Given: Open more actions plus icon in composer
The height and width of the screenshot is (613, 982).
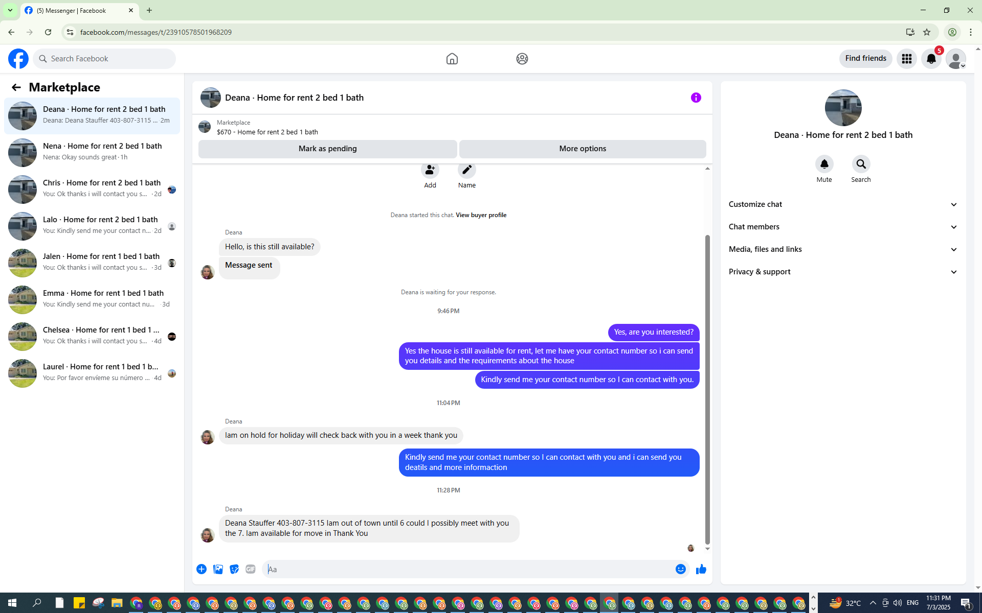Looking at the screenshot, I should pyautogui.click(x=202, y=569).
